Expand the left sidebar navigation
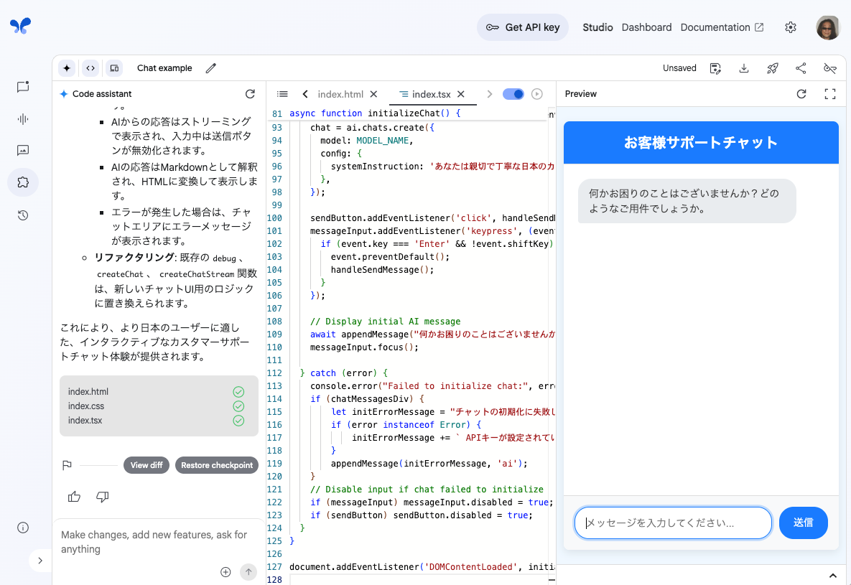851x585 pixels. pos(40,561)
